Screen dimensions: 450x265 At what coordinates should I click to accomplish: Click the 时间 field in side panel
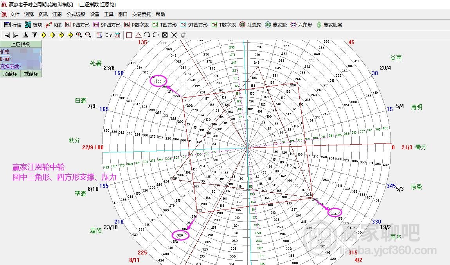click(21, 59)
